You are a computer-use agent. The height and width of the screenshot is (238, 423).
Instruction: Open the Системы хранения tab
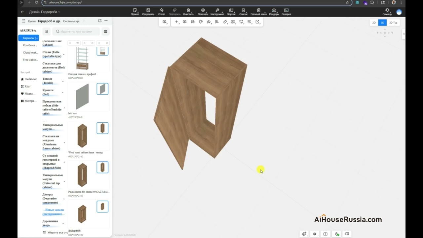pyautogui.click(x=71, y=21)
